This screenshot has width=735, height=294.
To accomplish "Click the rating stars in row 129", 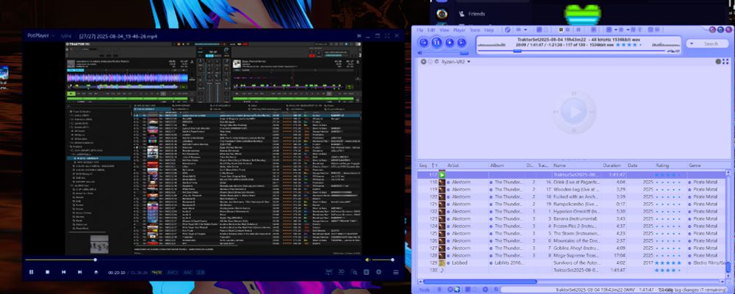I will point(668,262).
